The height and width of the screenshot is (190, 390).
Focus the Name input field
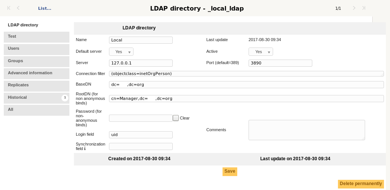tap(141, 40)
